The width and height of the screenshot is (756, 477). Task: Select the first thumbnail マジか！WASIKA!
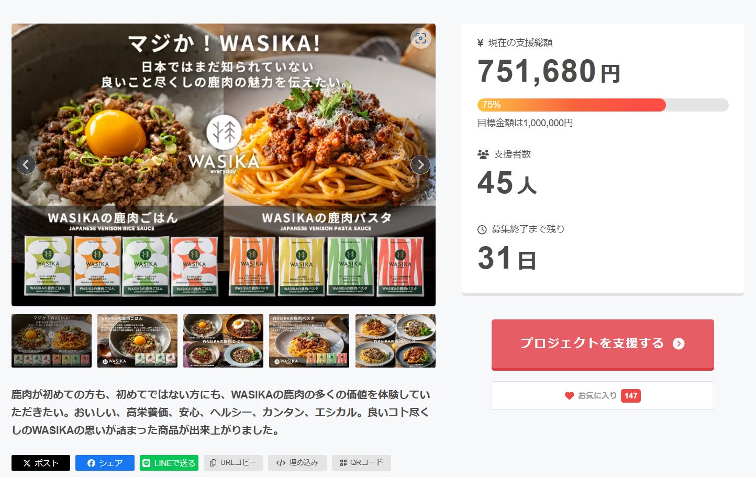pos(51,341)
